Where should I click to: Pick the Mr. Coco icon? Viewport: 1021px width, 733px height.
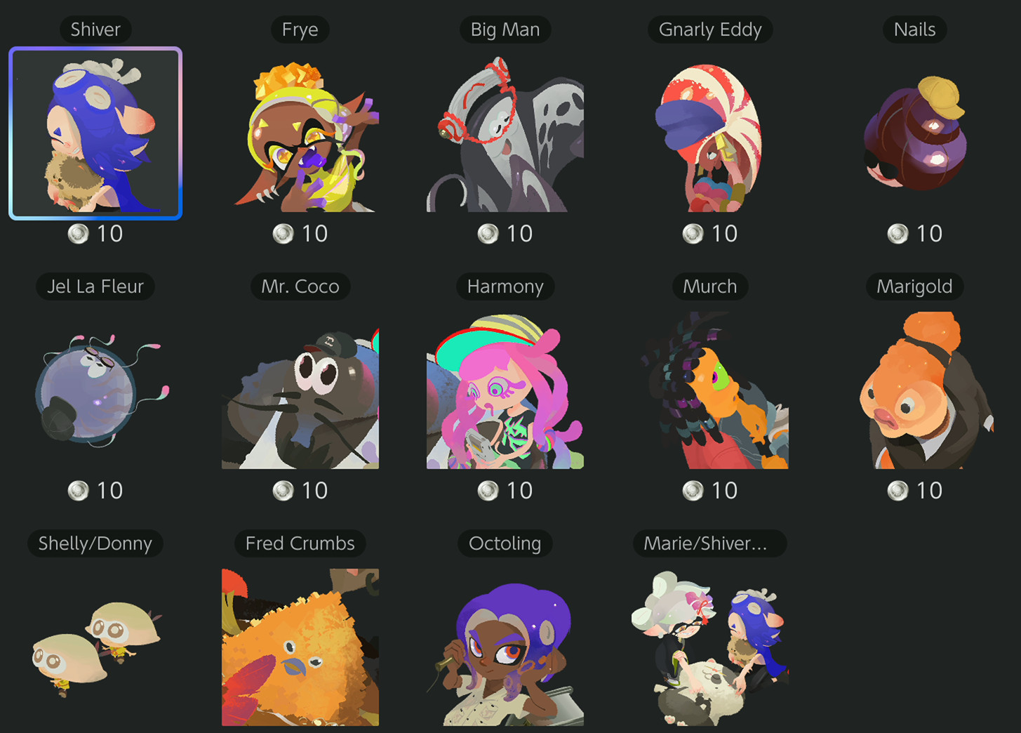pos(300,390)
